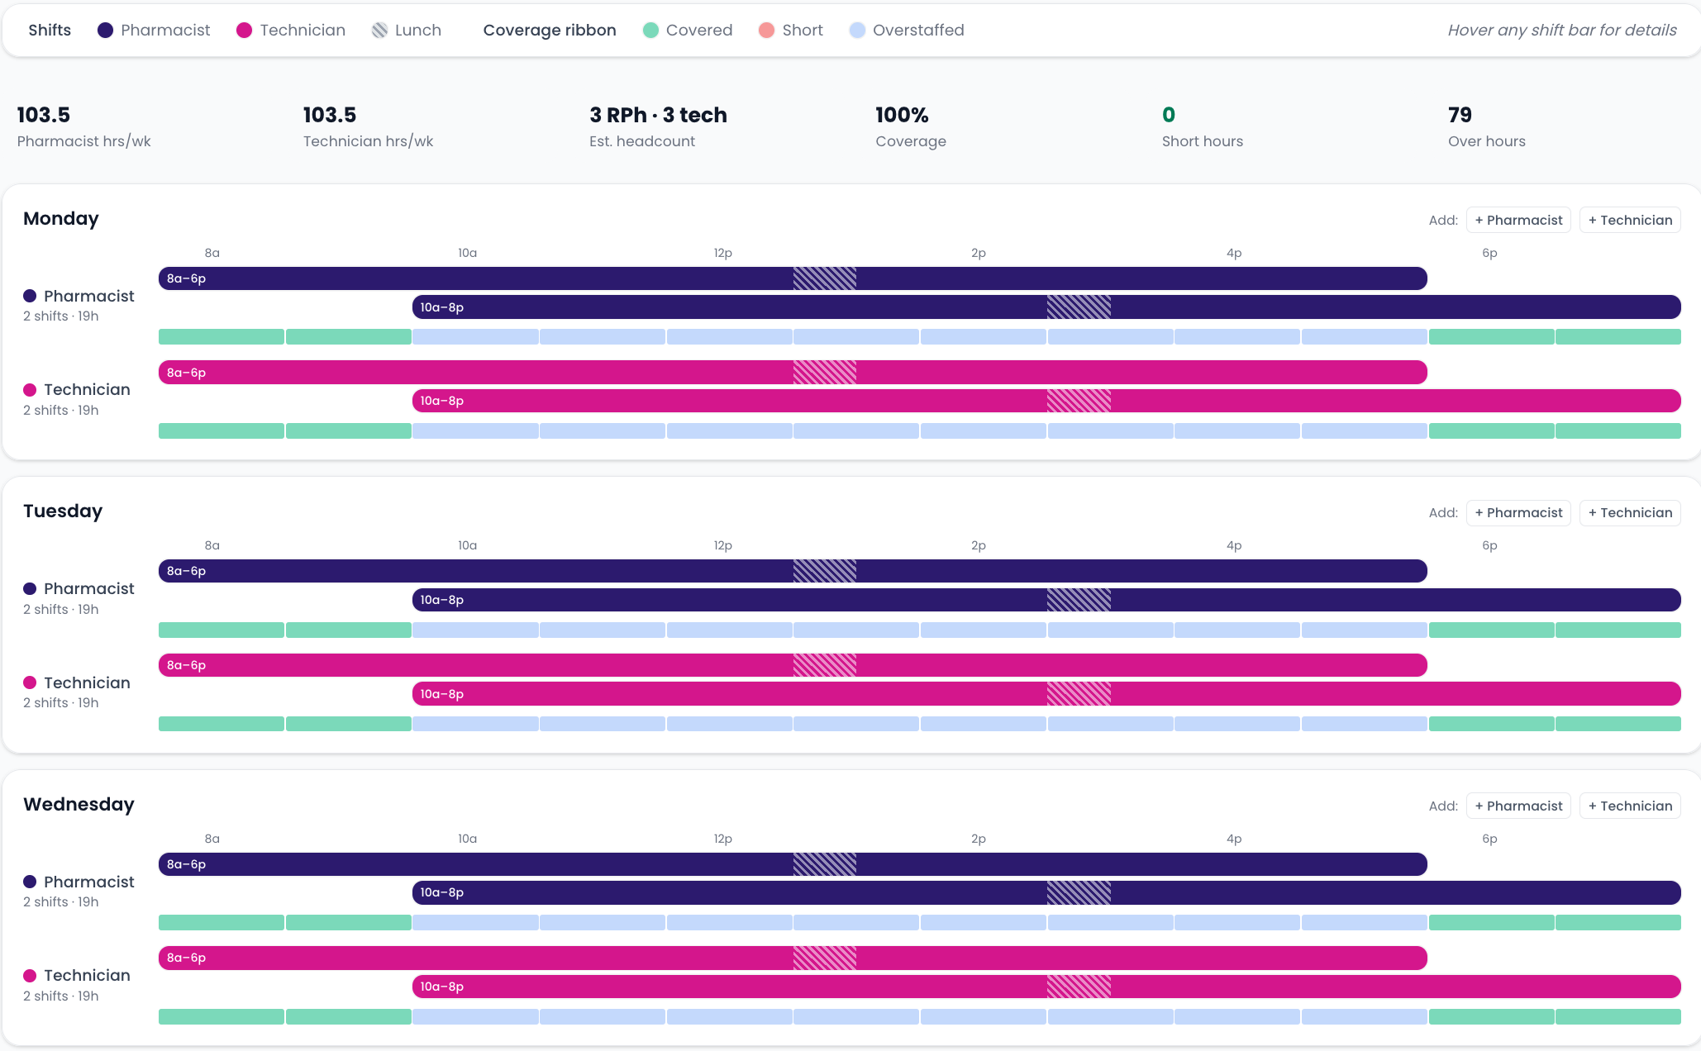Click the Lunch hatched legend icon
The image size is (1701, 1051).
click(x=379, y=31)
